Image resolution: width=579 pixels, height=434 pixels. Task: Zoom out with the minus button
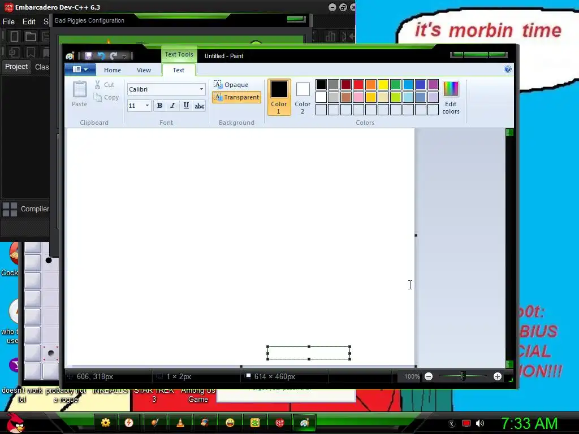[x=429, y=376]
